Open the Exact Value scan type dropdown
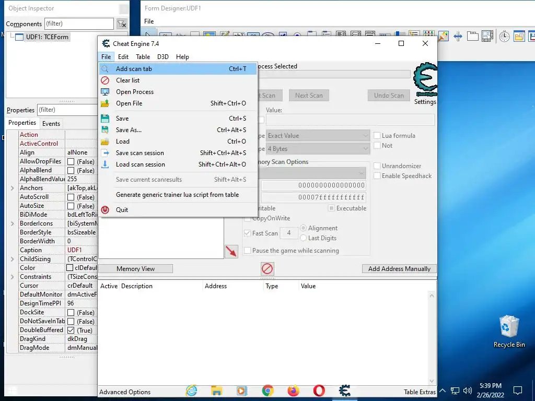 click(318, 136)
